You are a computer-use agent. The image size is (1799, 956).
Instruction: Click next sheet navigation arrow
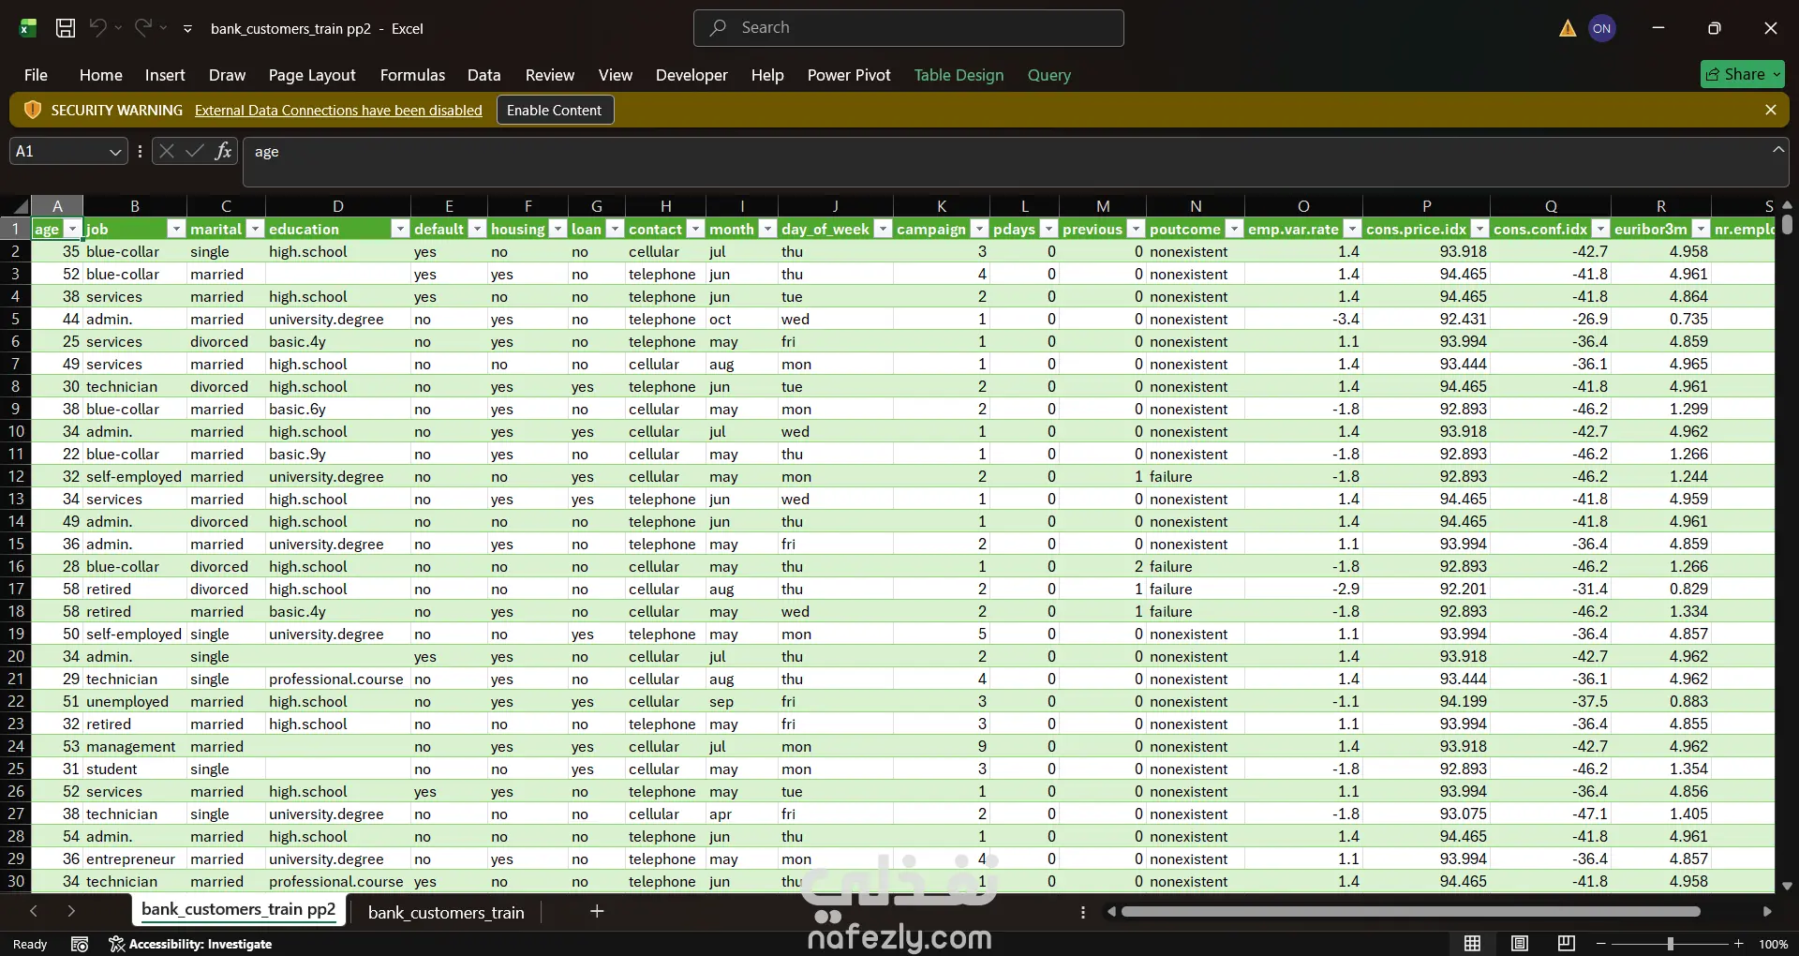click(x=71, y=911)
